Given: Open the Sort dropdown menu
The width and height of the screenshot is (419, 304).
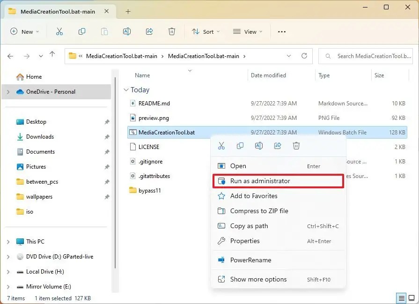Looking at the screenshot, I should [206, 31].
